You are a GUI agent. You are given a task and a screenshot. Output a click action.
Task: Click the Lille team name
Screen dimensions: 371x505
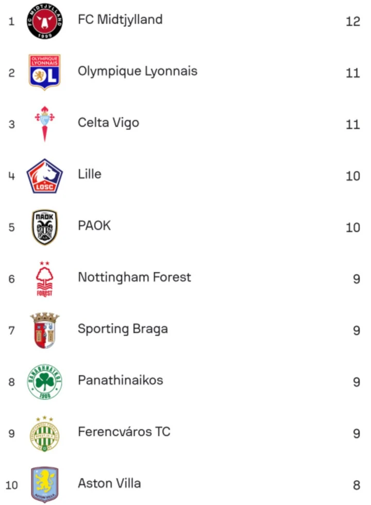[x=90, y=174]
